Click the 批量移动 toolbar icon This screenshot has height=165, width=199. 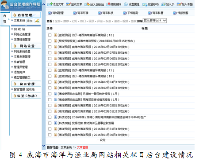(x=145, y=4)
